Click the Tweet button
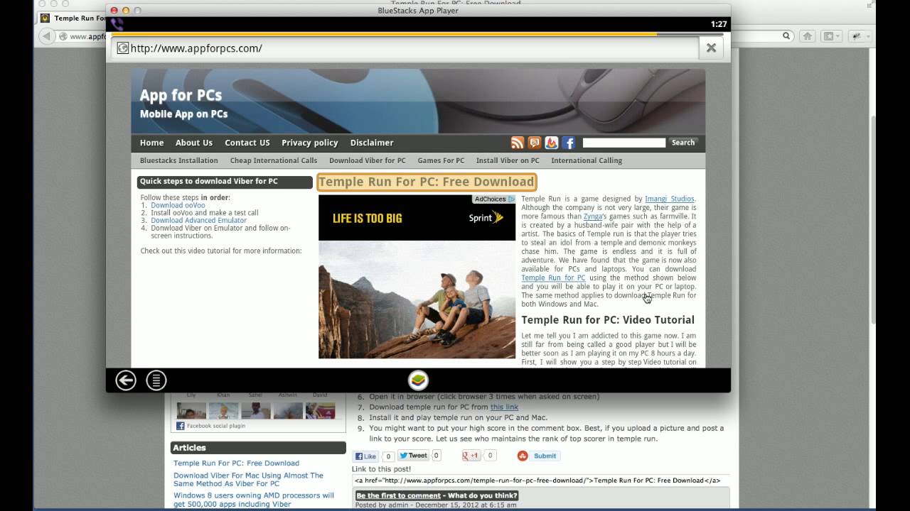The image size is (910, 511). coord(413,456)
